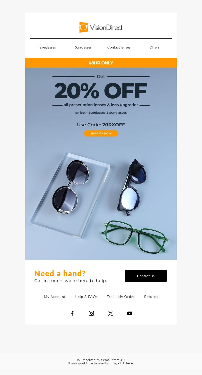The height and width of the screenshot is (375, 202).
Task: Click the SHOP RX NOW button
Action: (101, 133)
